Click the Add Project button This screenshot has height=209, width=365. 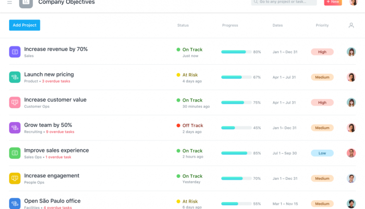click(x=24, y=25)
